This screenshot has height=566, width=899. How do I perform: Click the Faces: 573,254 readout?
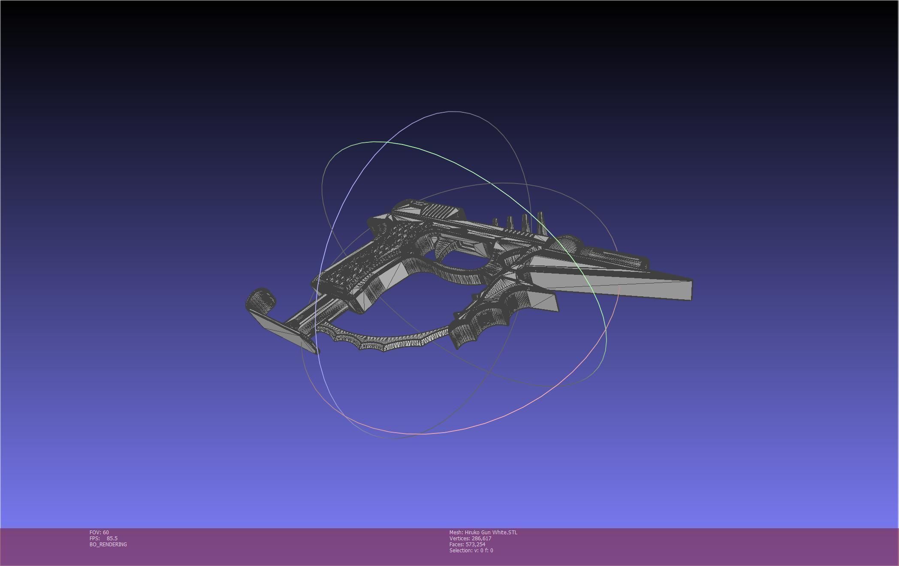pos(468,544)
